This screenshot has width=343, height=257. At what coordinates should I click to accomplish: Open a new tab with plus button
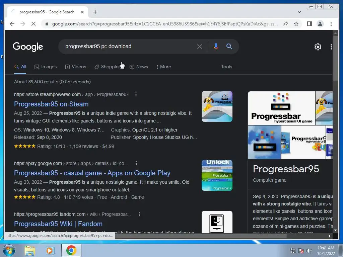[95, 12]
